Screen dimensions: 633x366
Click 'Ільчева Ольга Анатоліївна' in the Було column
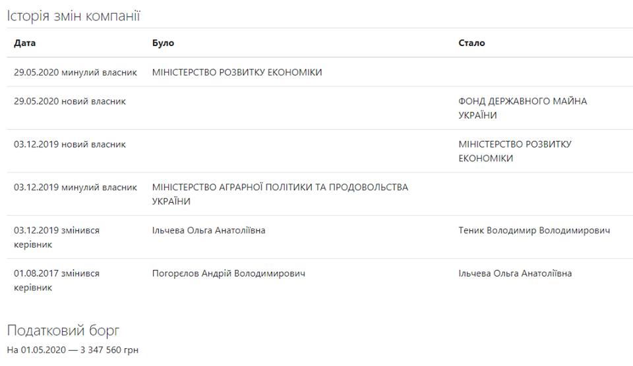click(x=208, y=230)
